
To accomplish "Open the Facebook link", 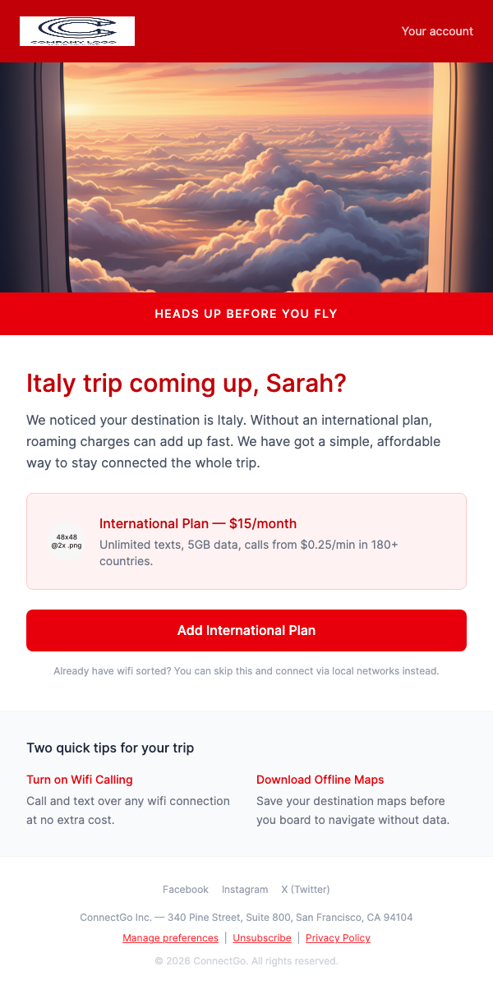I will click(x=185, y=889).
